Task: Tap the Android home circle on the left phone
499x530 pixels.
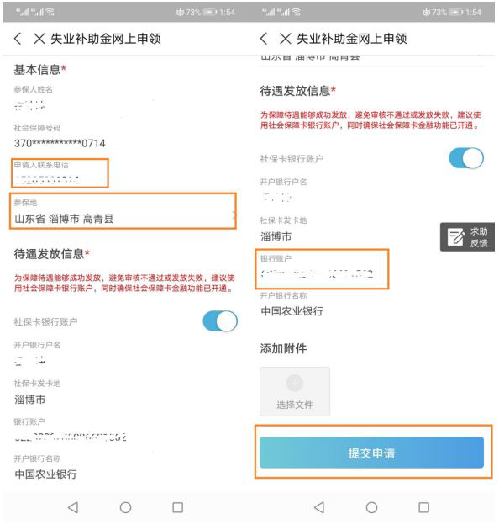Action: (x=126, y=507)
